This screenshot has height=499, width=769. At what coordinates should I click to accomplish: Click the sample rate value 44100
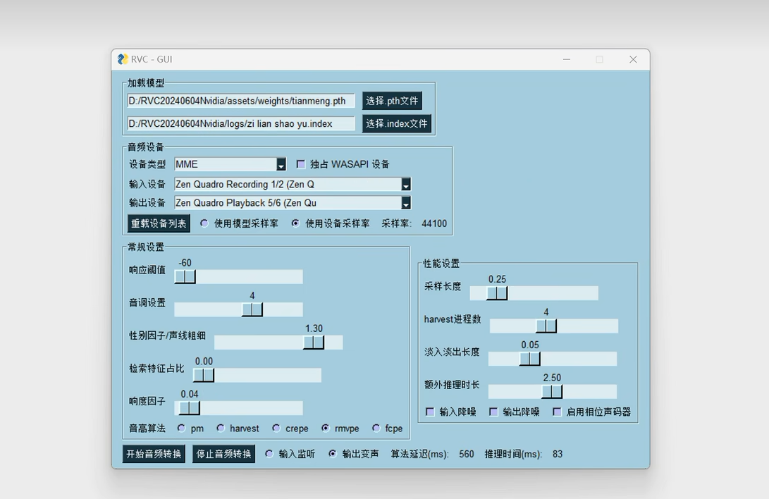pos(434,223)
